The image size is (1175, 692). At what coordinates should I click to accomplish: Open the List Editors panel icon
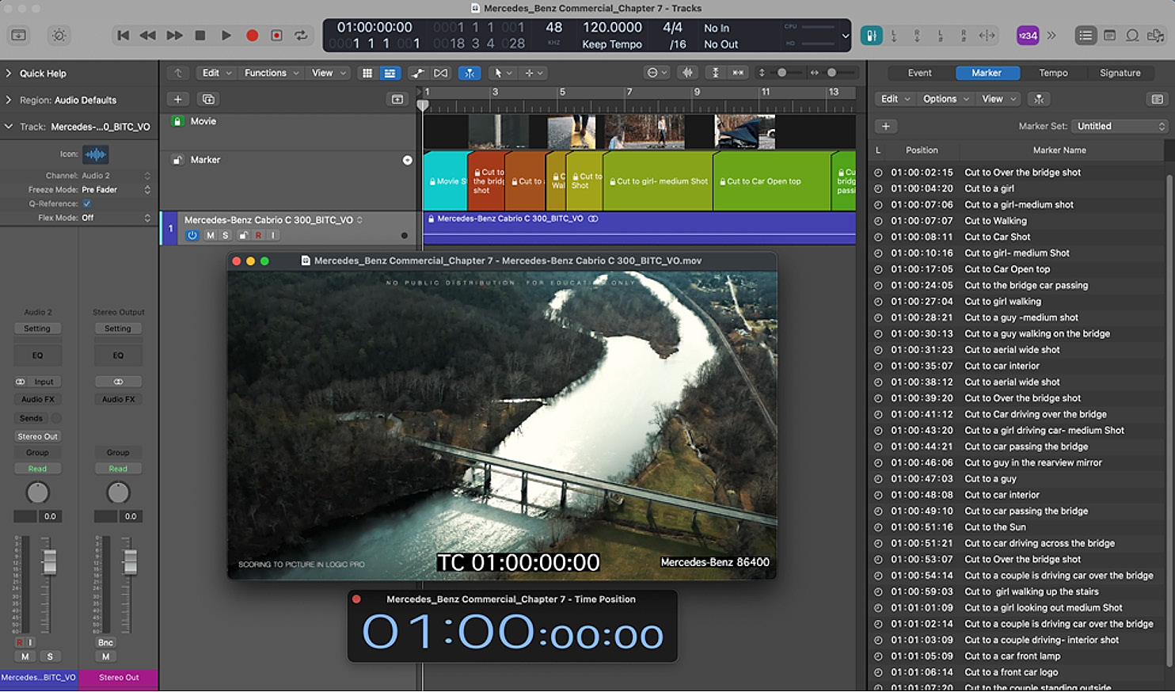coord(1086,35)
